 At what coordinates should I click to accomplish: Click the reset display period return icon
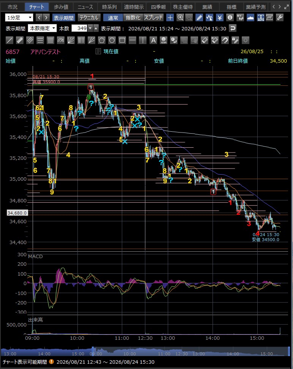click(x=233, y=28)
